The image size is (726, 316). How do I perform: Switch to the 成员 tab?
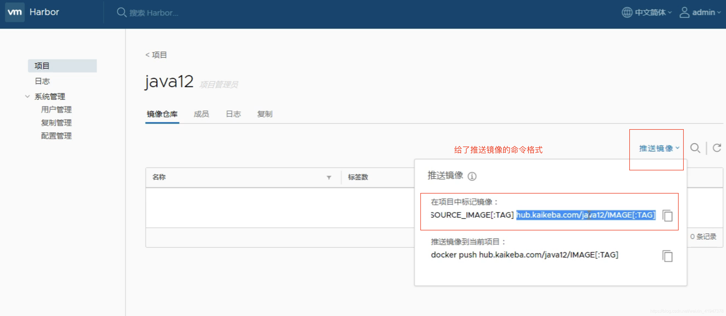tap(201, 114)
